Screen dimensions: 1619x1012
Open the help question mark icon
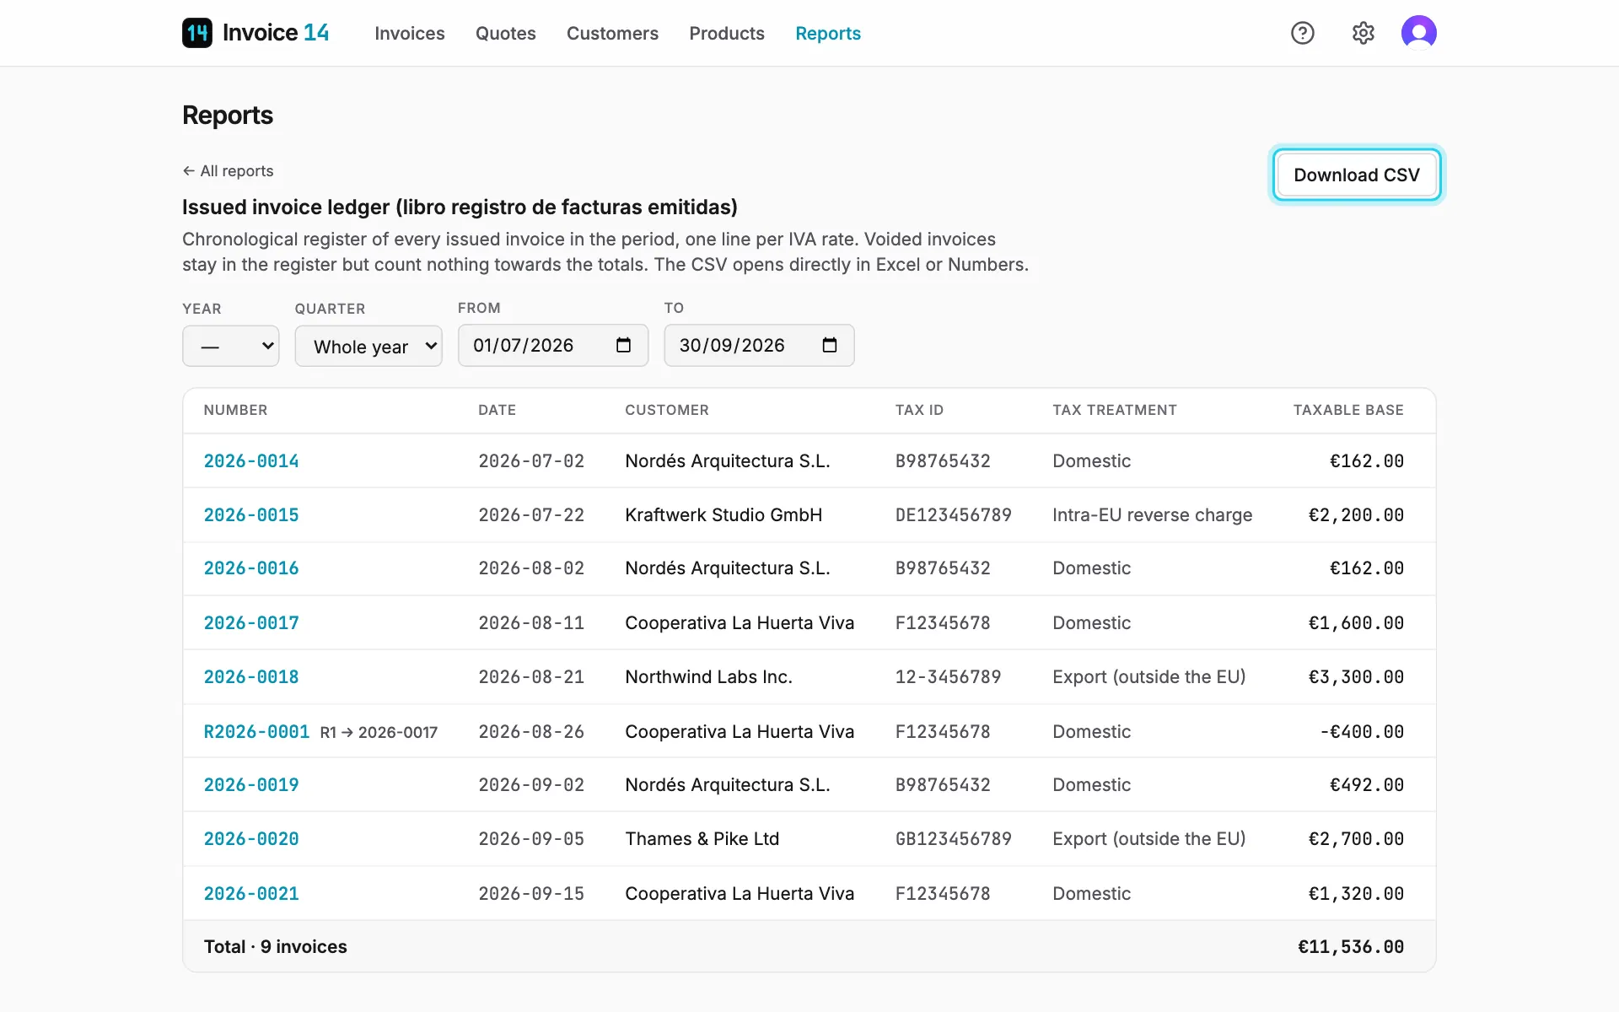1303,33
